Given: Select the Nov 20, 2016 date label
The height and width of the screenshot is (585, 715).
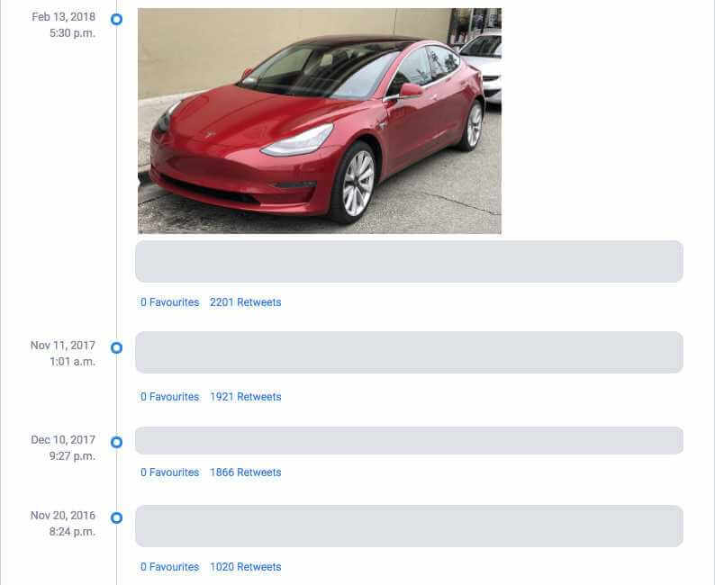Looking at the screenshot, I should point(63,516).
